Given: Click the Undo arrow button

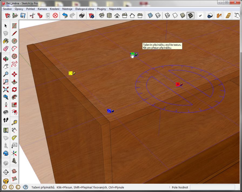Looking at the screenshot, I should click(65, 16).
